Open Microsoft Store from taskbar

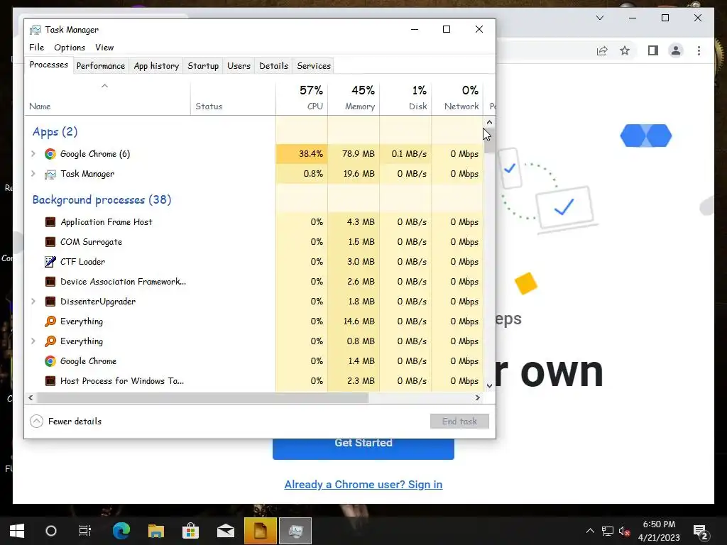[x=190, y=531]
